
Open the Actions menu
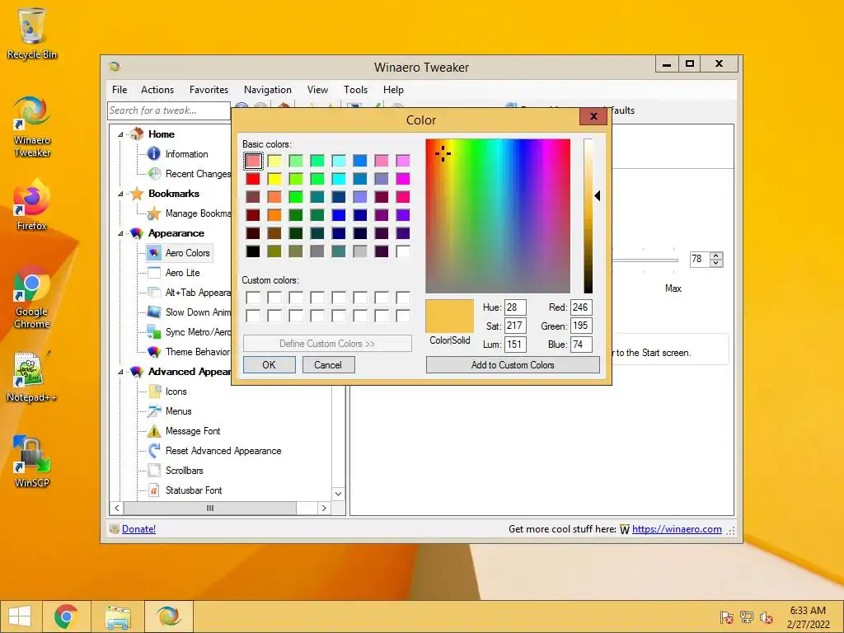[157, 90]
